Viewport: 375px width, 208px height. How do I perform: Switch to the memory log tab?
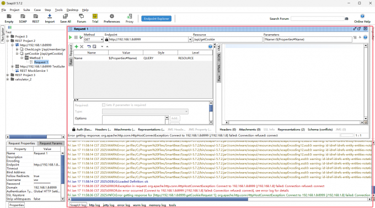tap(157, 205)
